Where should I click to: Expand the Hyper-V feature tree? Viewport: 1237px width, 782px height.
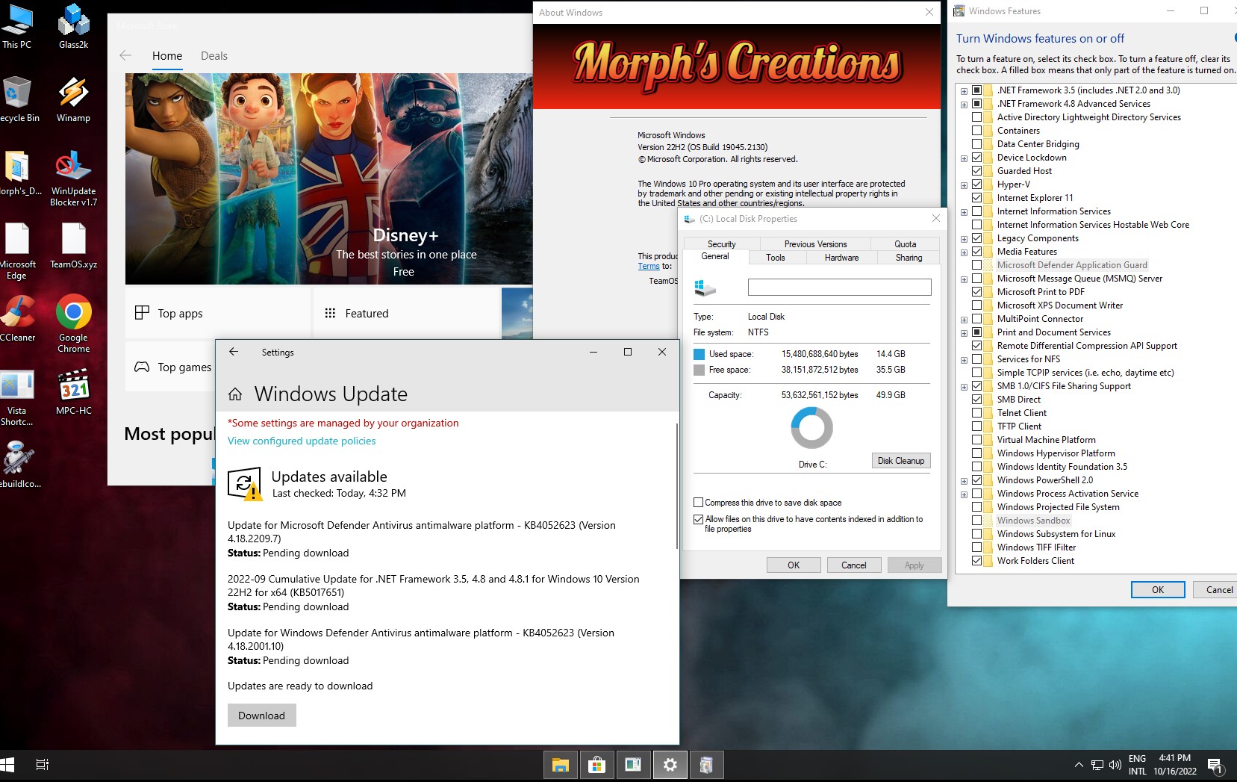click(x=964, y=185)
